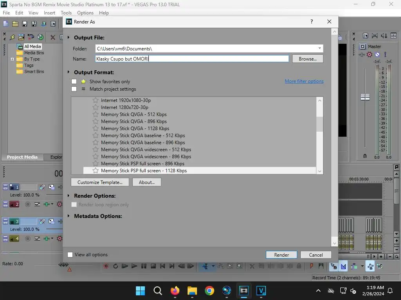
Task: Switch to the Project Media tab
Action: 22,157
